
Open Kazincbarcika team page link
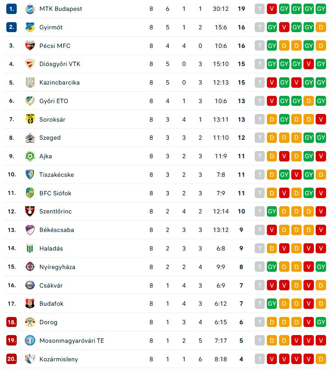(x=60, y=83)
